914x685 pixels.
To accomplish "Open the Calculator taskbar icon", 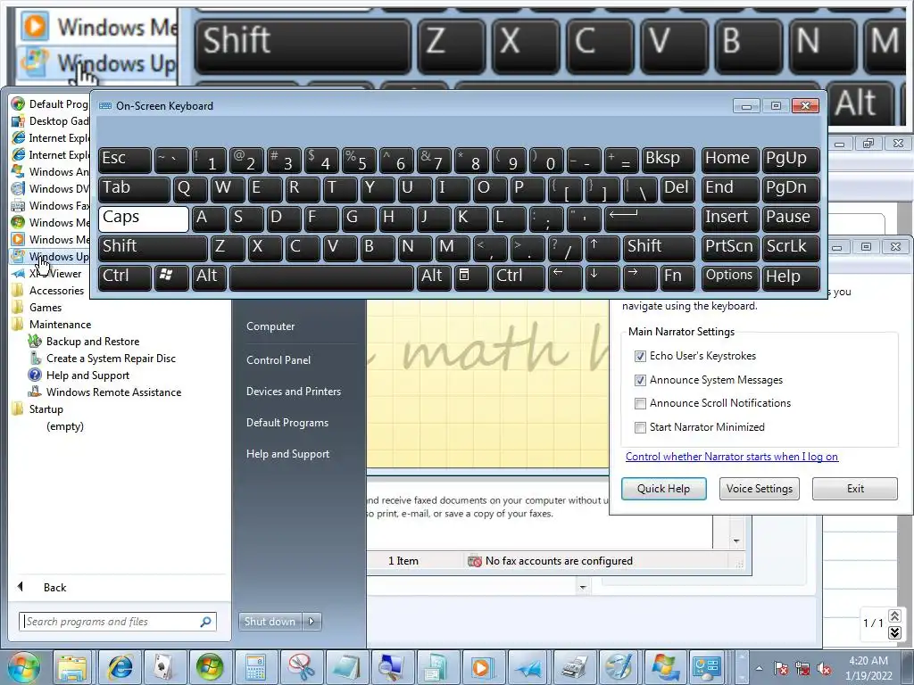I will pos(254,667).
